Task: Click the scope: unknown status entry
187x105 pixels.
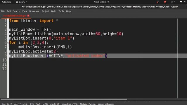Action: point(106,104)
